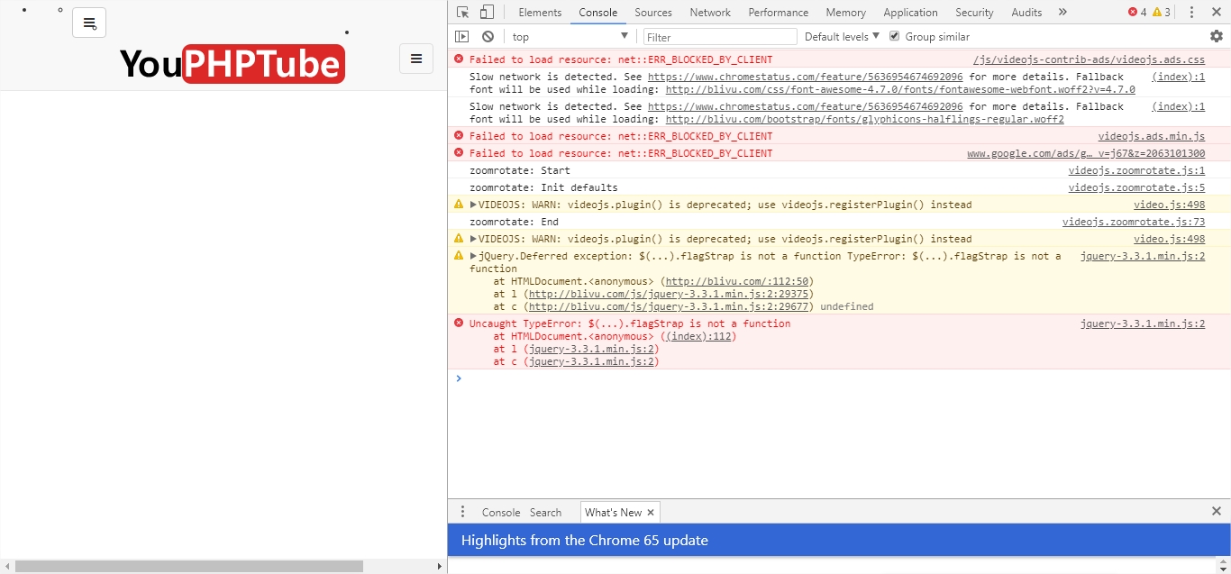The image size is (1231, 574).
Task: Switch to the Sources tab
Action: [x=653, y=13]
